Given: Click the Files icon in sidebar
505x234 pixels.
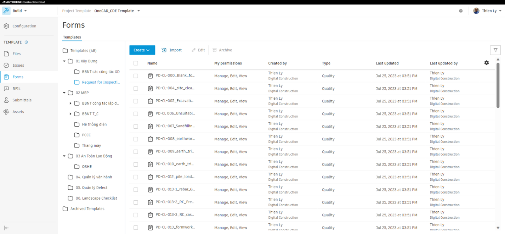Looking at the screenshot, I should coord(6,54).
